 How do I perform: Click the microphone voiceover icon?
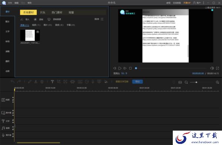point(93,82)
